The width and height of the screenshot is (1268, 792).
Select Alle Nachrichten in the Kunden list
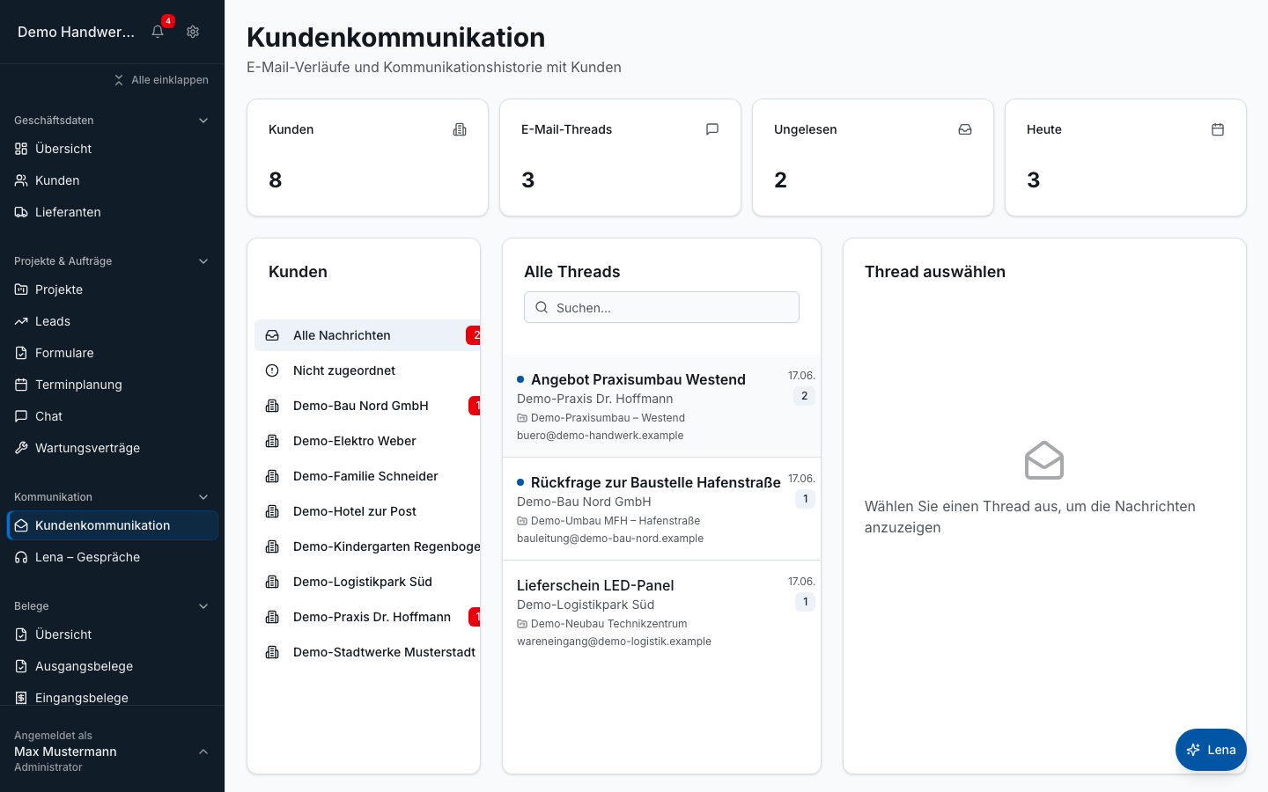coord(367,335)
